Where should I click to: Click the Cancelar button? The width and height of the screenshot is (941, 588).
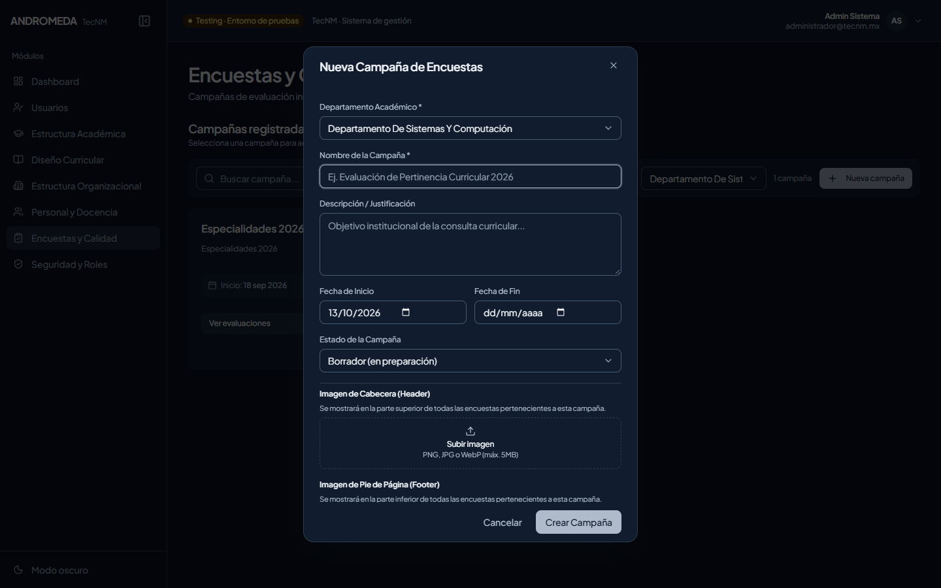[503, 522]
